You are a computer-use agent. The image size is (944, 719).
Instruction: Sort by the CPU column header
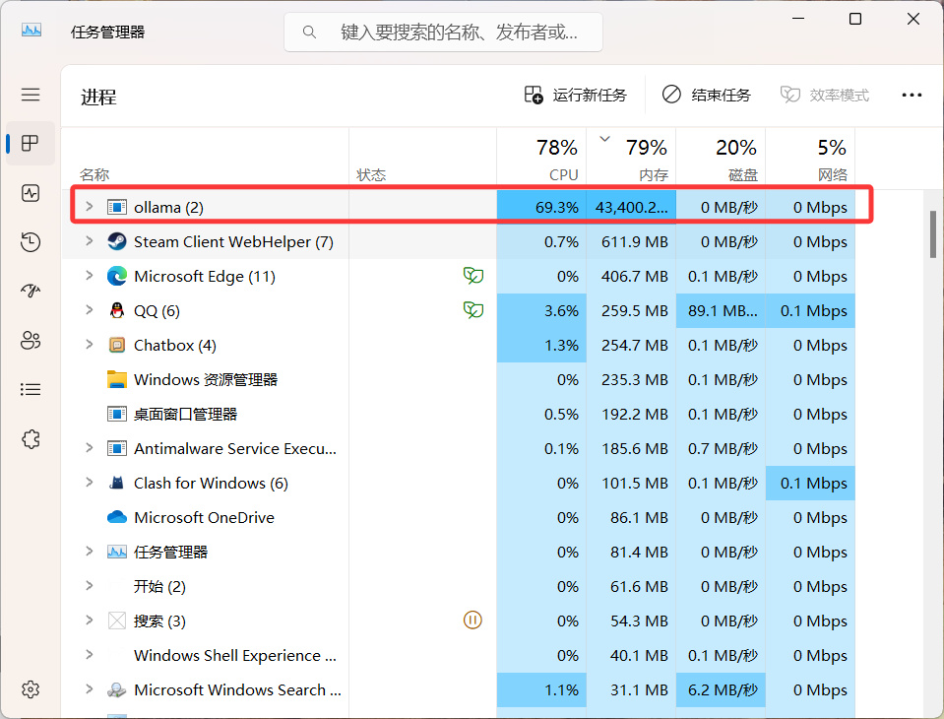click(541, 158)
